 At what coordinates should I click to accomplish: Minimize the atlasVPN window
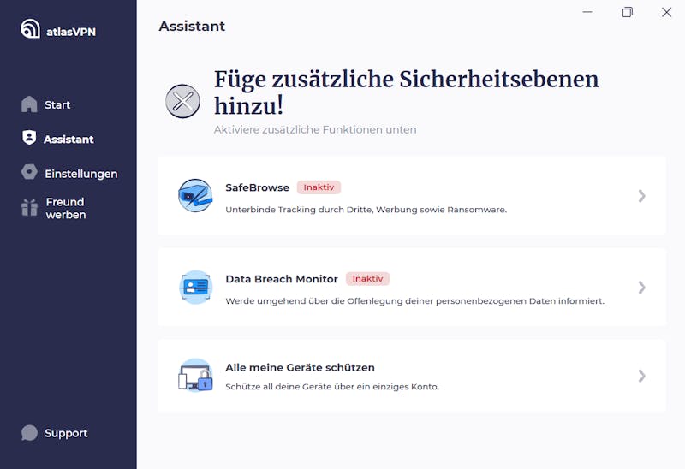(x=587, y=12)
